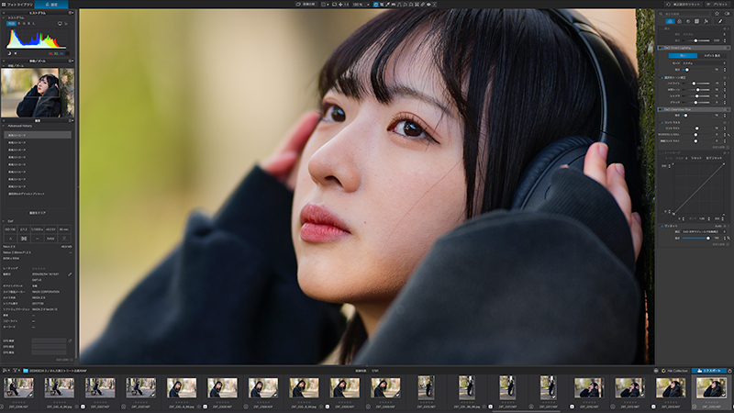Select Uniform Smart Lighting mode
The height and width of the screenshot is (413, 734).
tap(683, 56)
